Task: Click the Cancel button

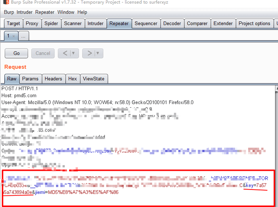Action: [x=43, y=53]
